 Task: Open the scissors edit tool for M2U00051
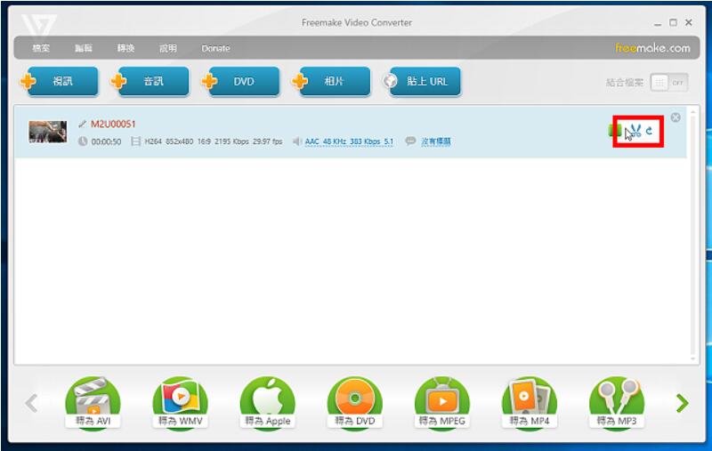point(635,131)
